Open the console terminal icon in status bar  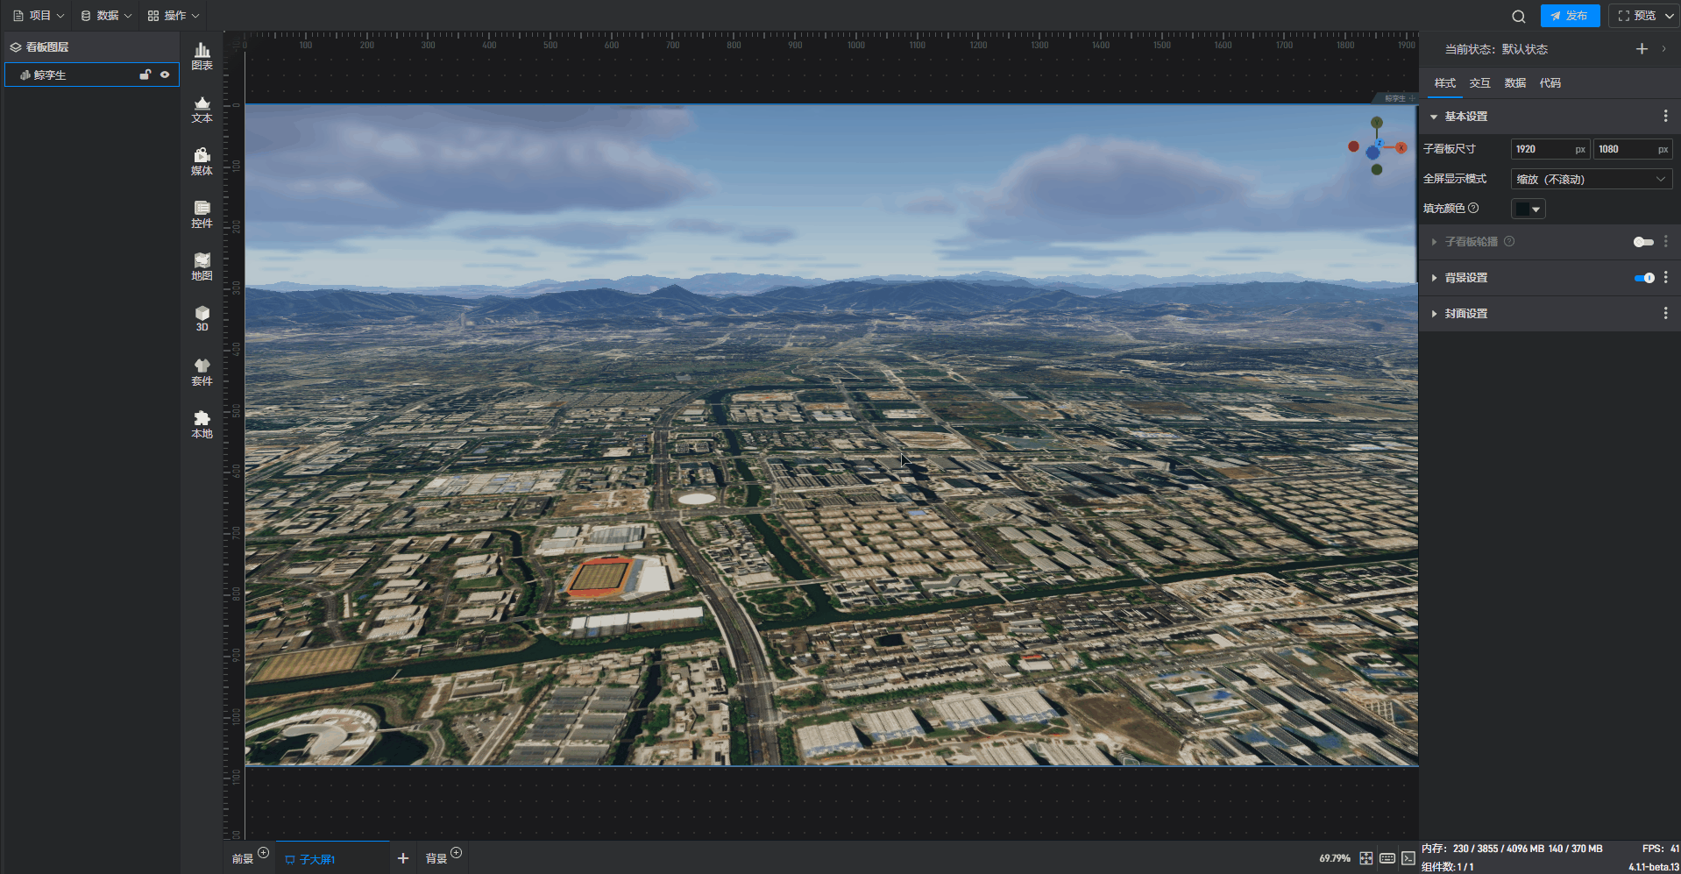(1408, 858)
